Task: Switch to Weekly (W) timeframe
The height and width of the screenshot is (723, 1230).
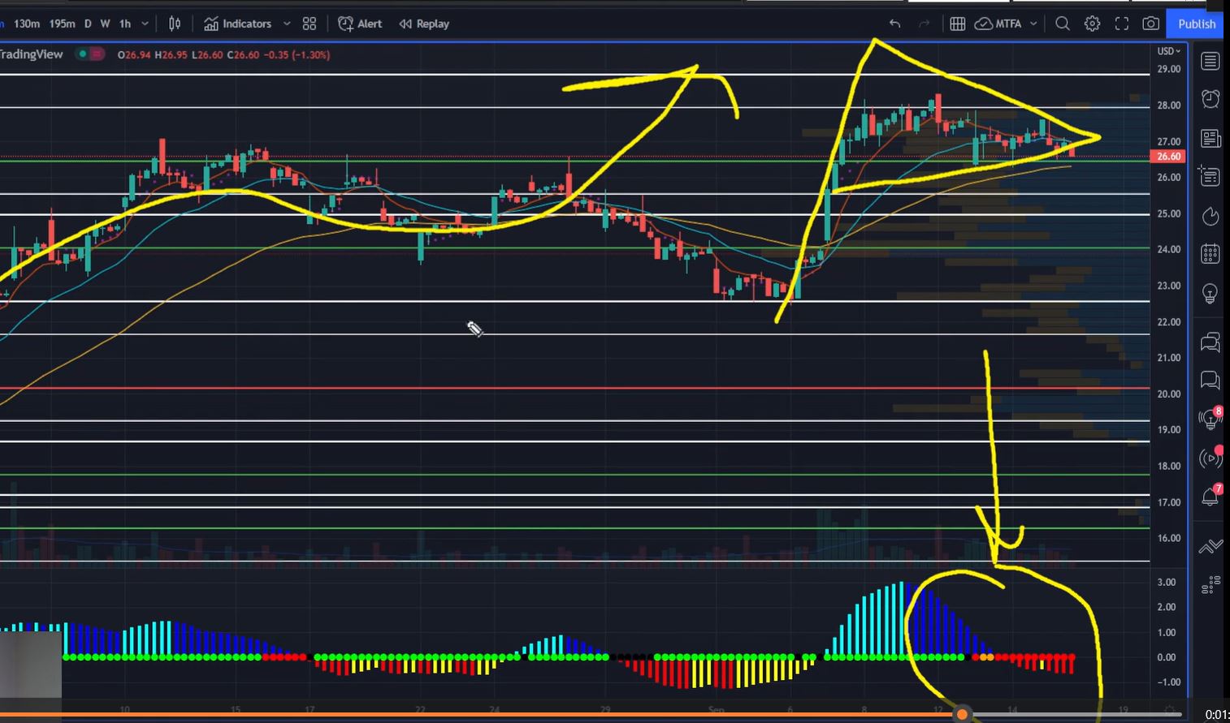Action: point(105,24)
